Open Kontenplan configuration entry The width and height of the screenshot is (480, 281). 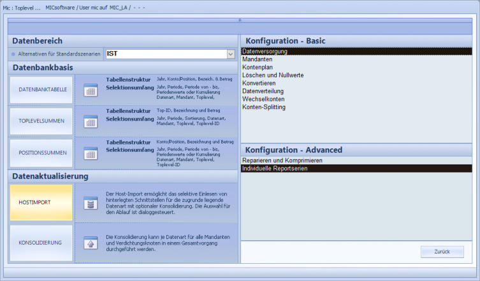[259, 67]
